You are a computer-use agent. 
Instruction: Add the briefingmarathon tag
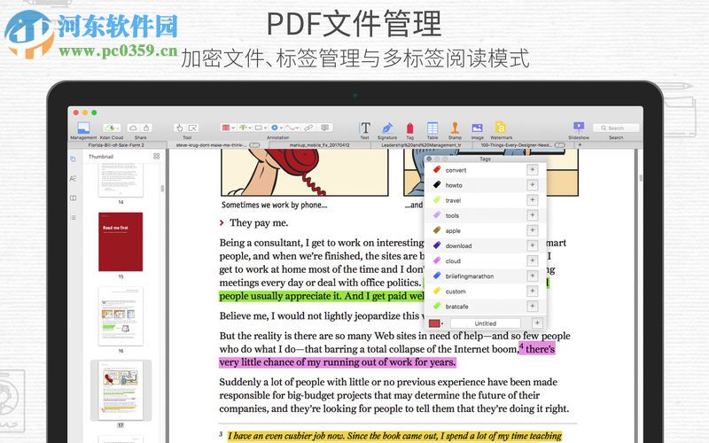[x=533, y=276]
